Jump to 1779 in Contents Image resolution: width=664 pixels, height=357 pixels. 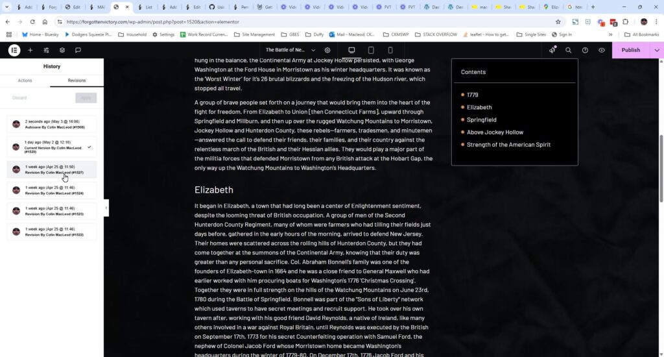coord(472,95)
